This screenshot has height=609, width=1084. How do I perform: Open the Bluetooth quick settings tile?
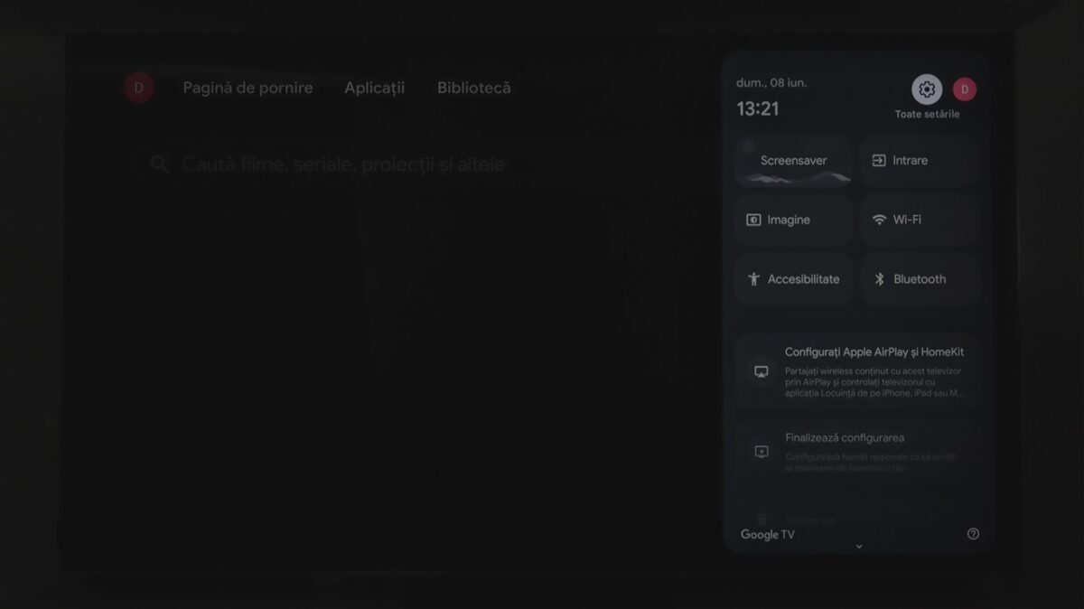coord(920,279)
